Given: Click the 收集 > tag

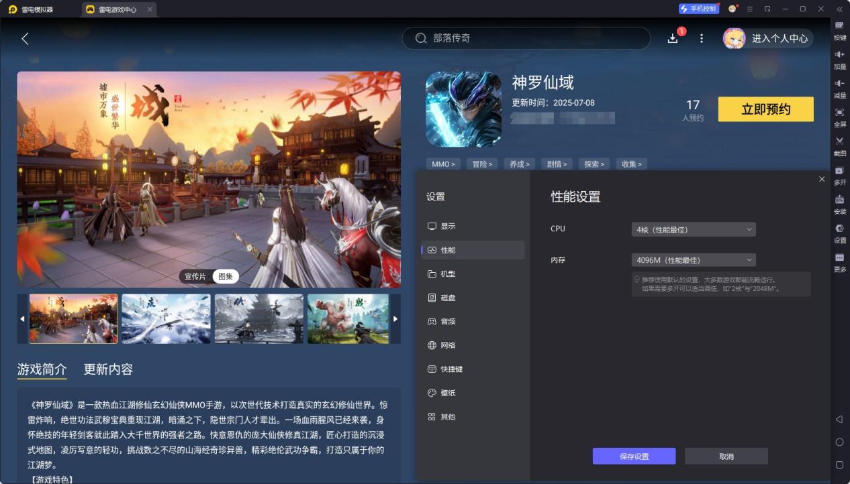Looking at the screenshot, I should (632, 164).
